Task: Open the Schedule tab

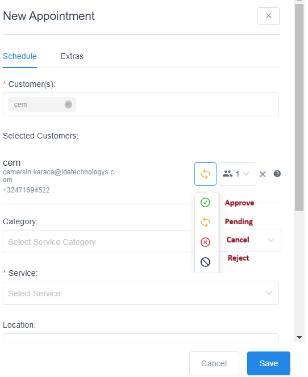Action: click(x=20, y=56)
